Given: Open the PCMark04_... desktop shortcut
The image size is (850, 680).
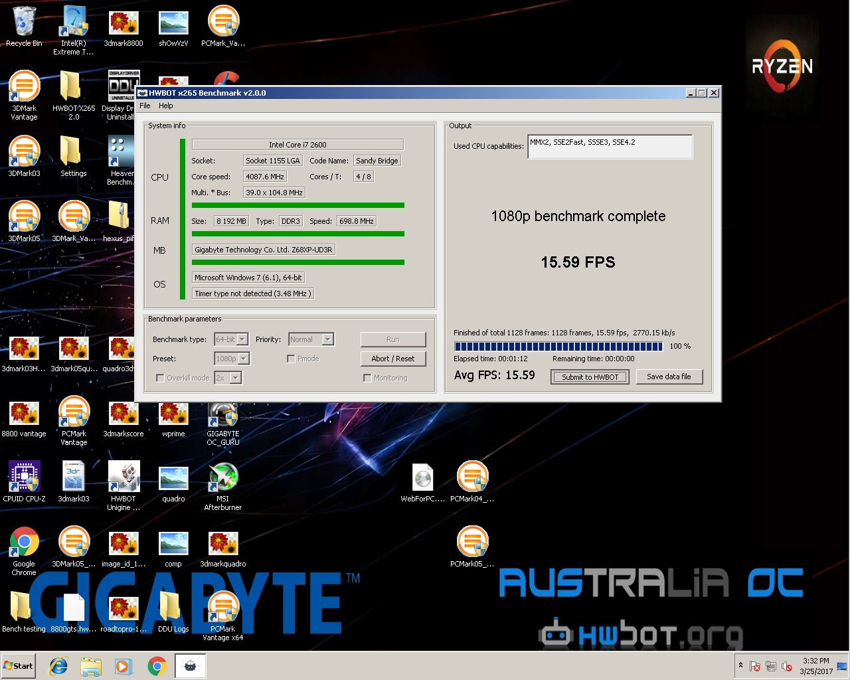Looking at the screenshot, I should coord(472,482).
